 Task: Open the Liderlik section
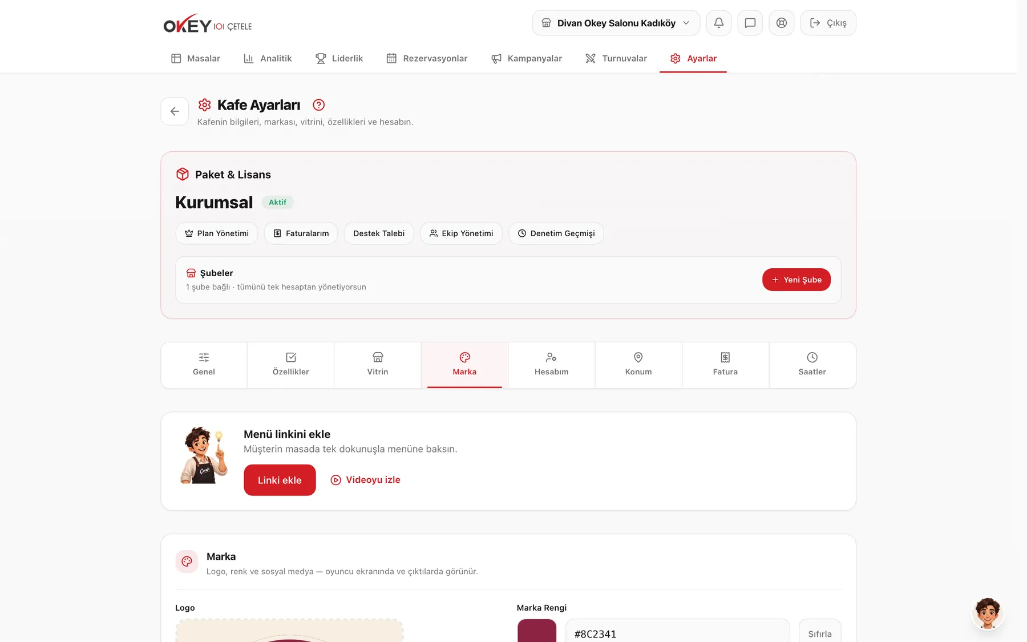[339, 58]
